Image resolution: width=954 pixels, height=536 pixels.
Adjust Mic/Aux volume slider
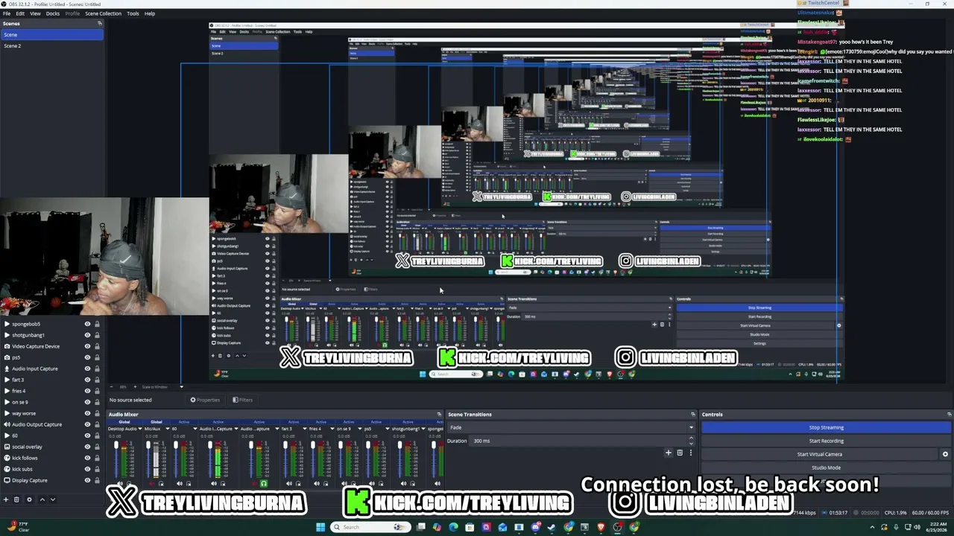tap(148, 458)
